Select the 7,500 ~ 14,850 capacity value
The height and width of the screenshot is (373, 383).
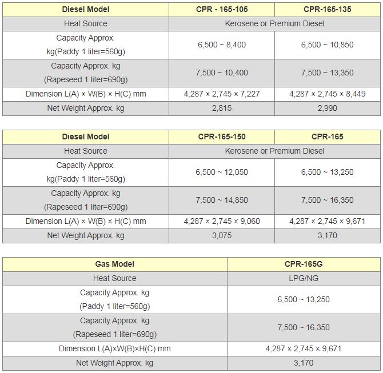[221, 200]
